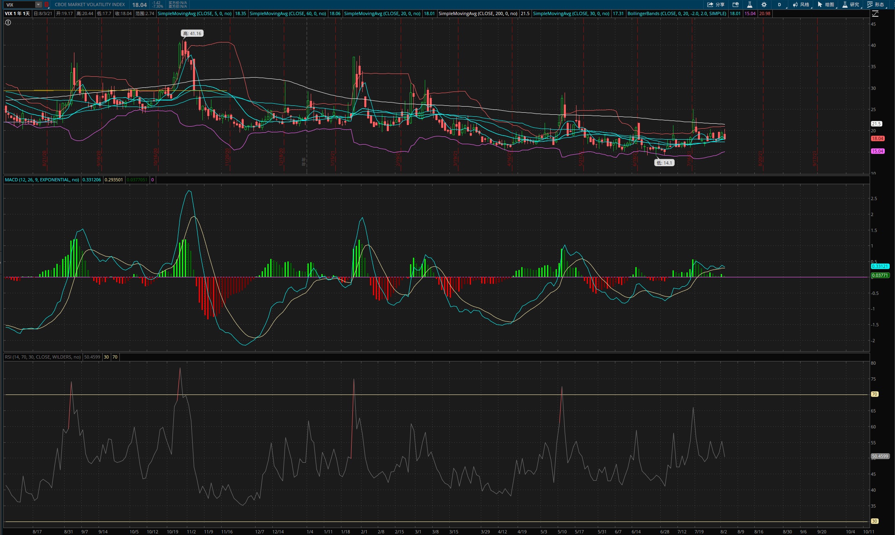Click the VIX 1 年 1天 period label

[x=17, y=13]
